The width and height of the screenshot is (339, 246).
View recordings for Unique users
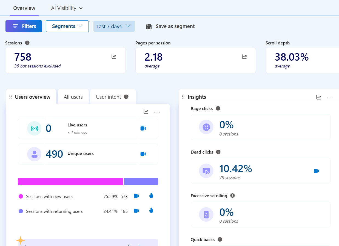pyautogui.click(x=143, y=154)
